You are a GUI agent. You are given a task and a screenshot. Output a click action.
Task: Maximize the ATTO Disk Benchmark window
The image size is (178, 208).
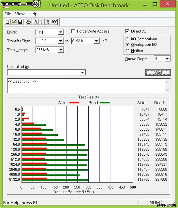(155, 4)
